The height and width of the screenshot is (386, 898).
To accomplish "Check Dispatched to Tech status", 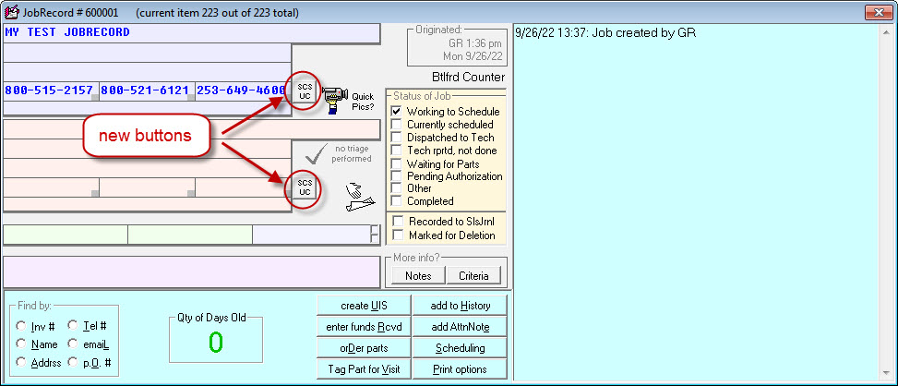I will pyautogui.click(x=396, y=138).
